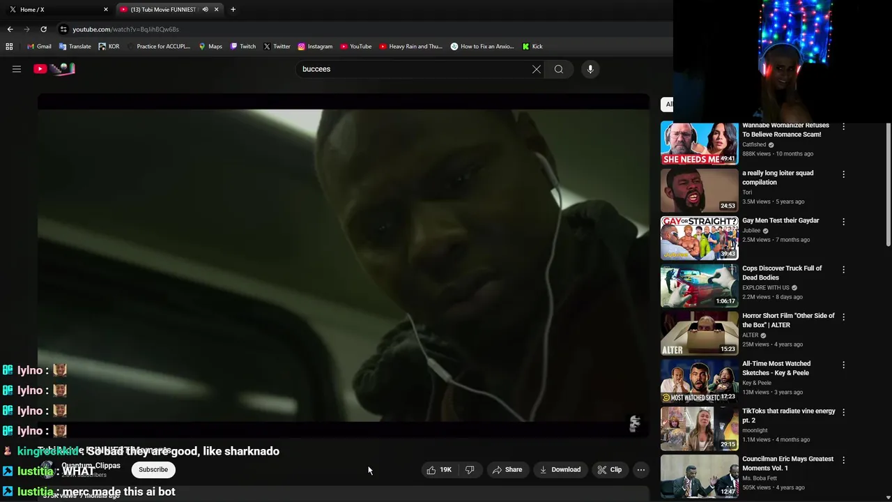Image resolution: width=892 pixels, height=502 pixels.
Task: Share the video
Action: [507, 470]
